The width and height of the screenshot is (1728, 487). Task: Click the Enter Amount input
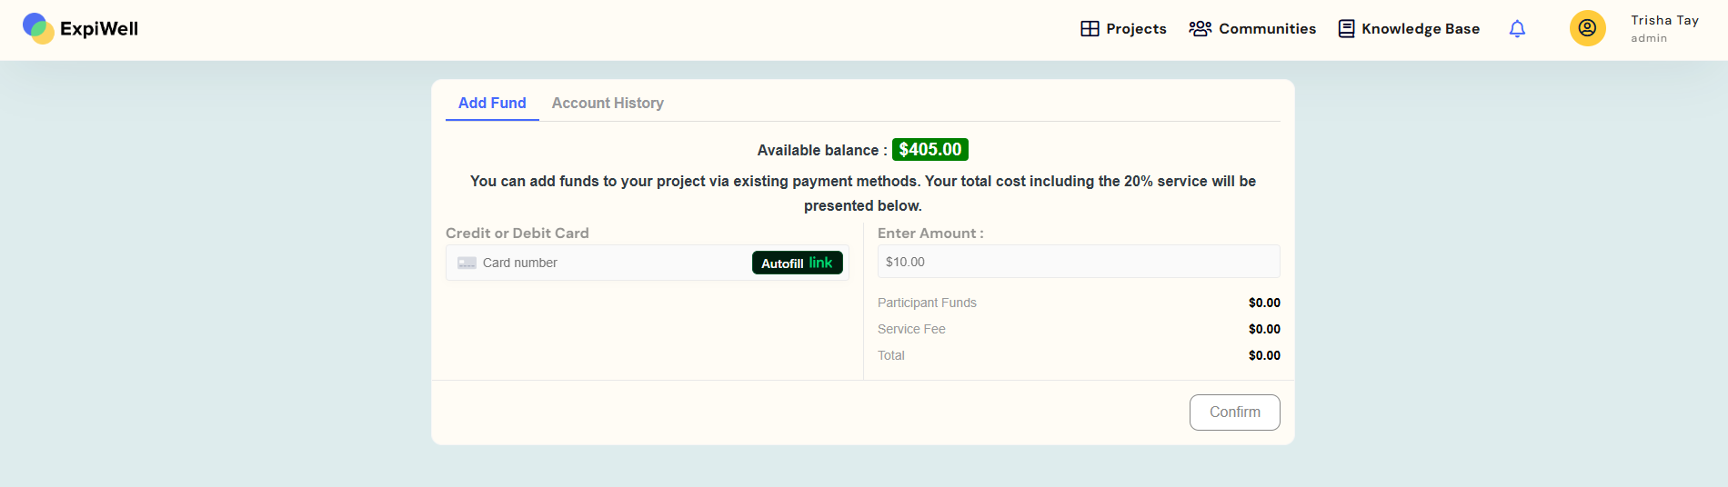(1079, 262)
